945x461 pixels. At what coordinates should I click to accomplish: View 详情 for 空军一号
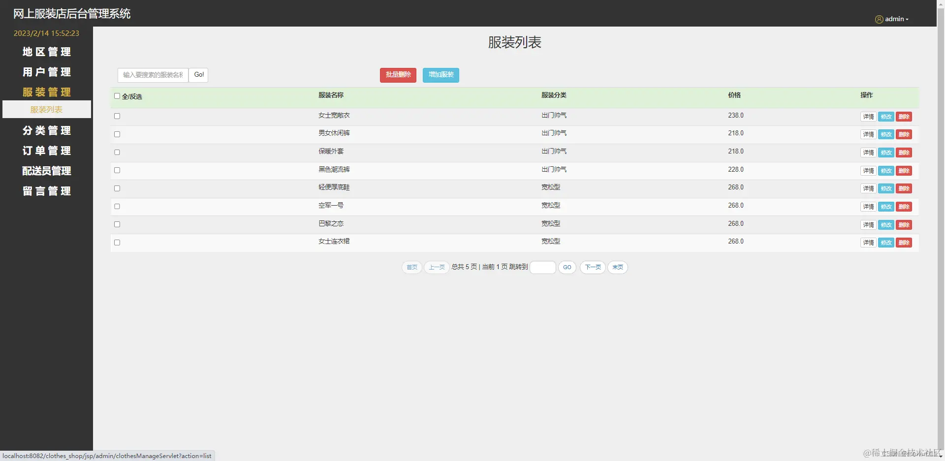click(868, 207)
